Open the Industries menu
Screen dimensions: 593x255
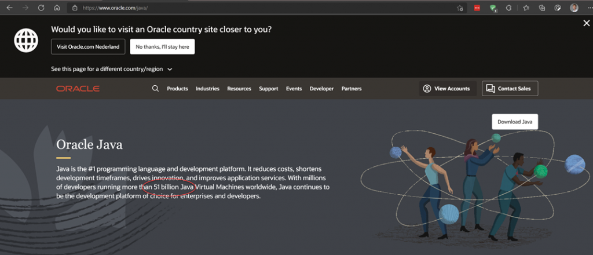[x=207, y=89]
